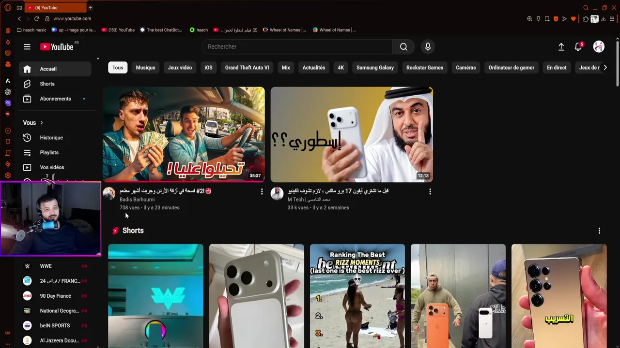620x348 pixels.
Task: Click the Rechercher search field
Action: coord(297,47)
